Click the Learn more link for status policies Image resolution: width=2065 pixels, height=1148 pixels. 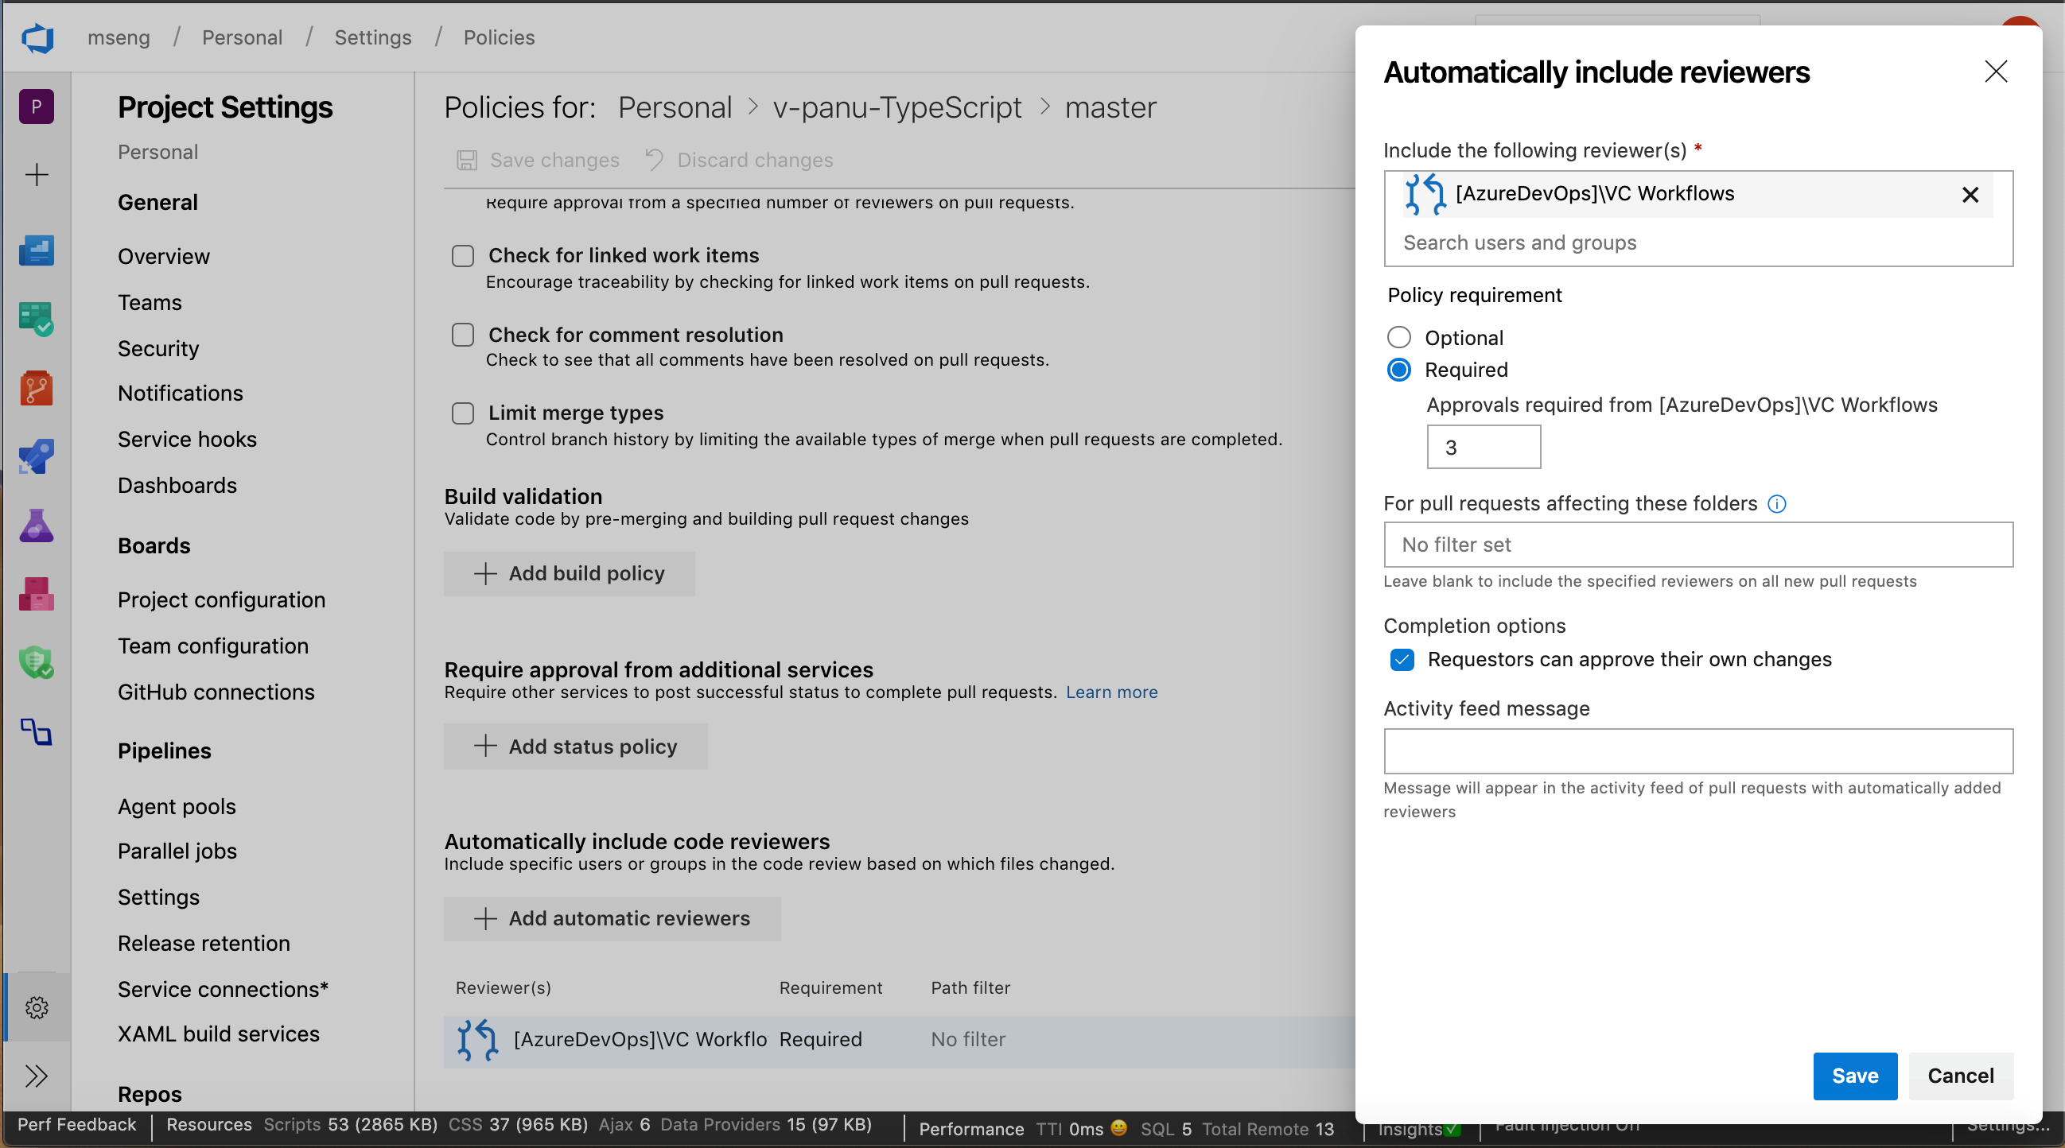click(1113, 692)
